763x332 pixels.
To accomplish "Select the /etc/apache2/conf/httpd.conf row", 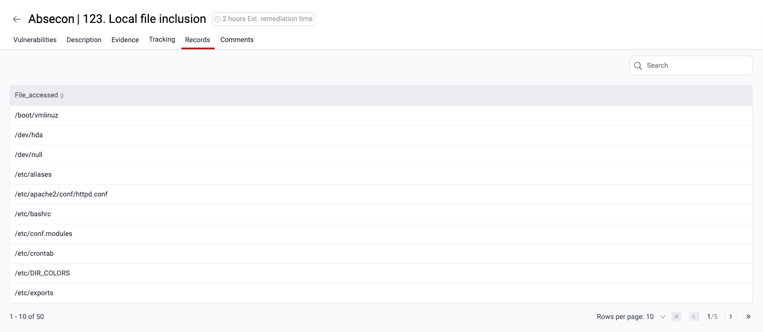I will (381, 194).
